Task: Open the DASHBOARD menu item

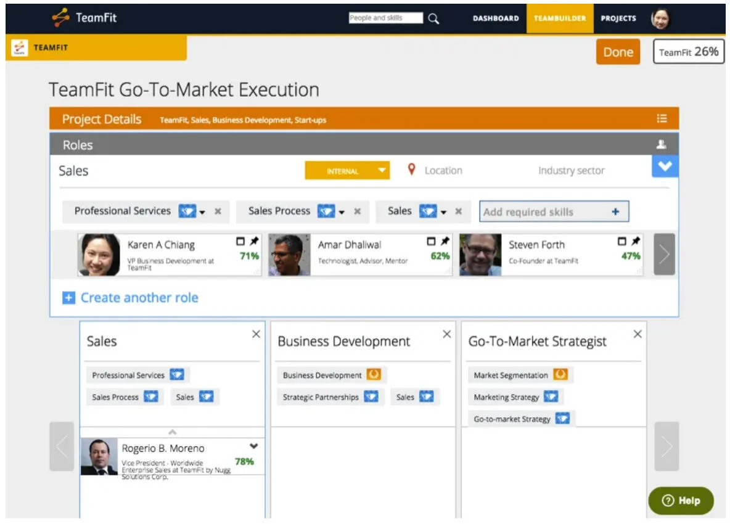Action: coord(496,18)
